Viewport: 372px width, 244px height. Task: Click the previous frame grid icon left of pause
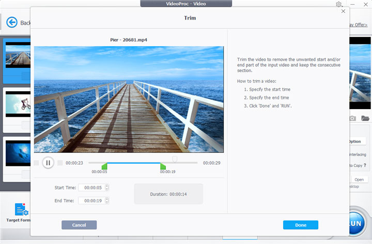click(36, 163)
